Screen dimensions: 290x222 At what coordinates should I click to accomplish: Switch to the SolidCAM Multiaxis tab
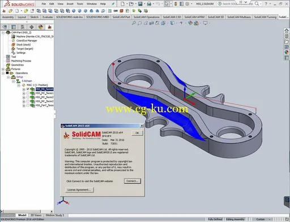[239, 17]
